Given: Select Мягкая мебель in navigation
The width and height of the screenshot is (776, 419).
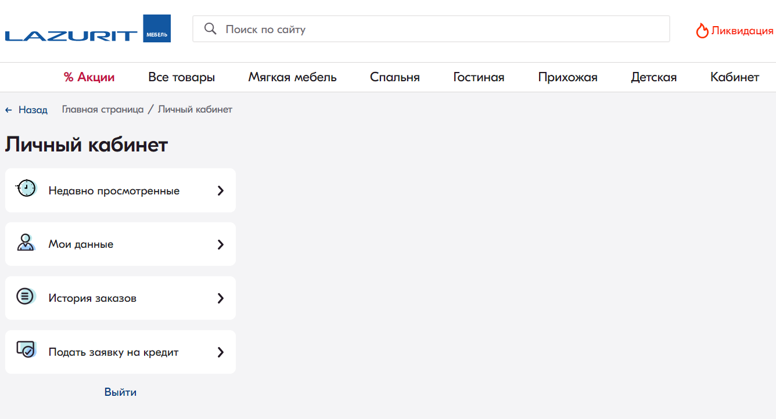Looking at the screenshot, I should (293, 77).
